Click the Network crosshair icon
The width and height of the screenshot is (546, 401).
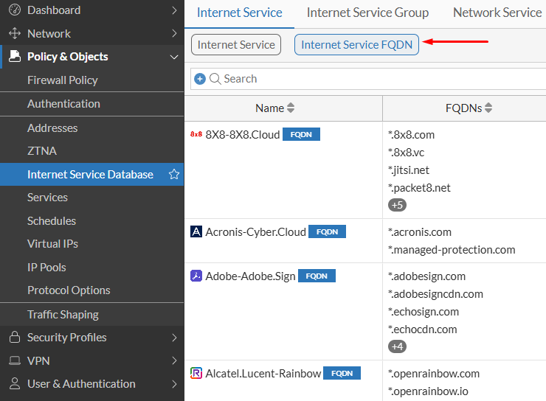15,33
